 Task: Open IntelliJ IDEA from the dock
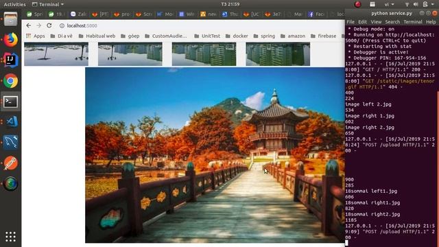point(11,60)
